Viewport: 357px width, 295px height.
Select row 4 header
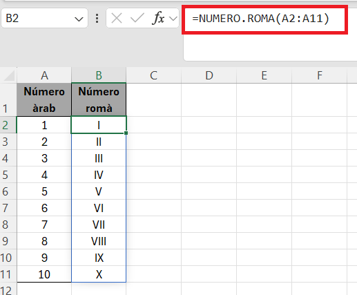pyautogui.click(x=8, y=158)
